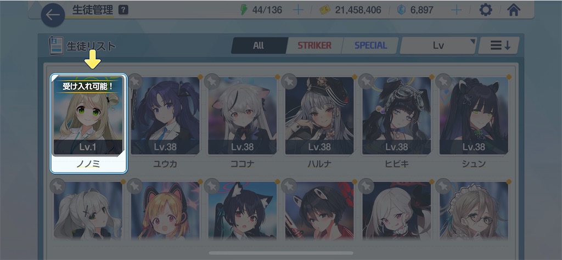Viewport: 562px width, 260px height.
Task: Open the help question mark icon
Action: pos(123,10)
